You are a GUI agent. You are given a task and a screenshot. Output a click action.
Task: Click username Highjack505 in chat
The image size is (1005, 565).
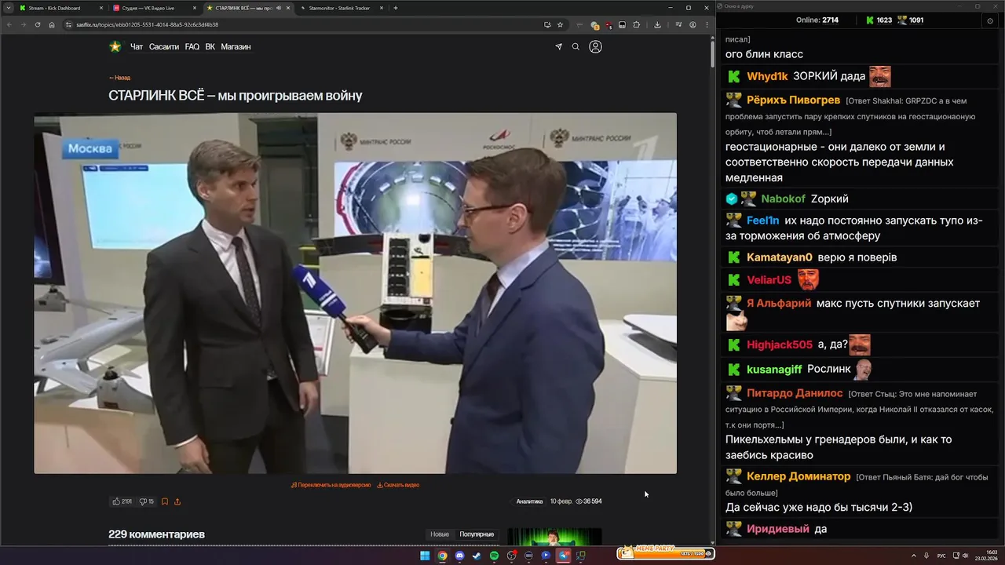tap(780, 344)
